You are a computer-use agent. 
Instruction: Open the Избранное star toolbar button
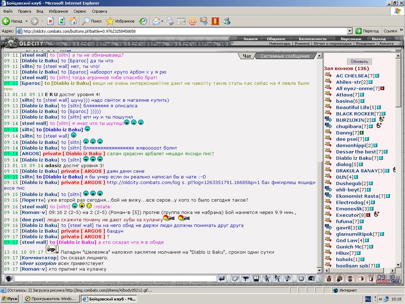120,21
